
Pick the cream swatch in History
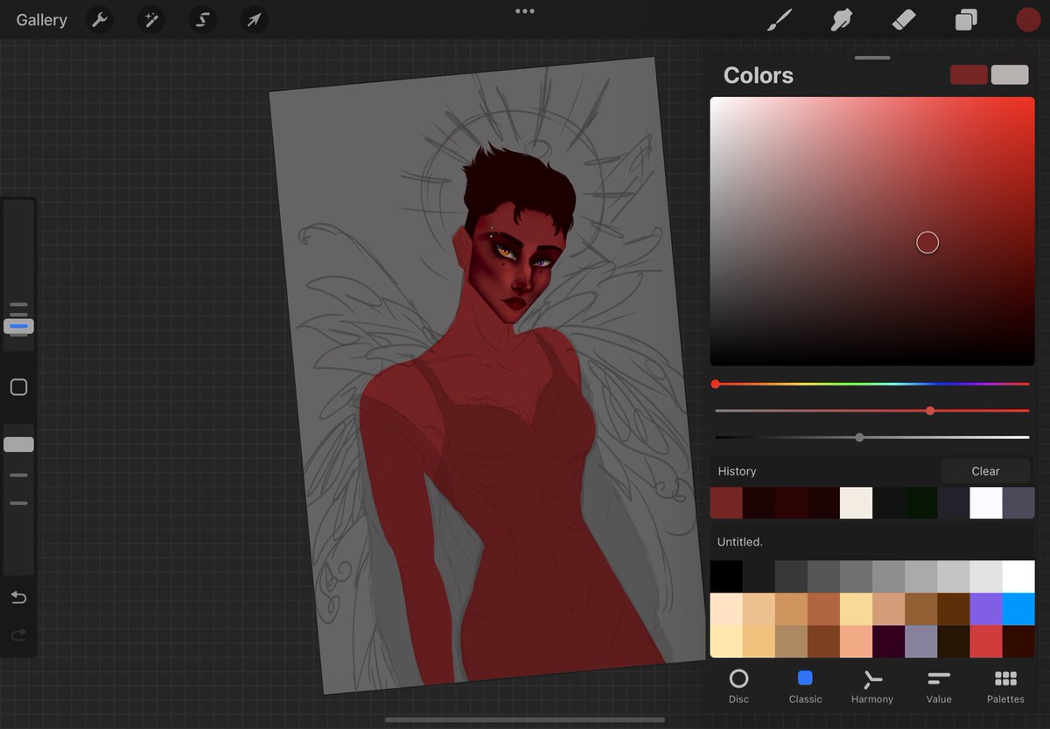tap(856, 503)
